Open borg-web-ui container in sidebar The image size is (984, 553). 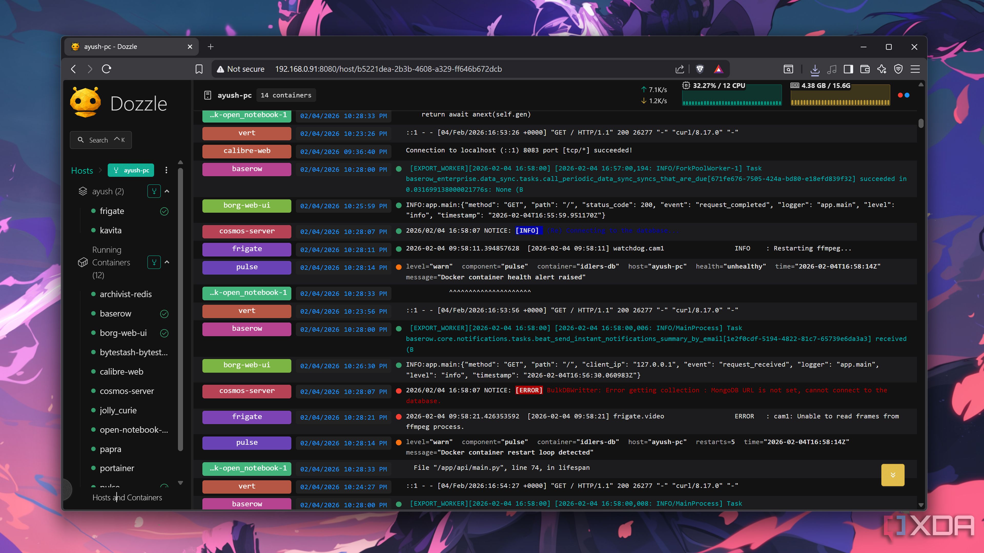tap(123, 333)
